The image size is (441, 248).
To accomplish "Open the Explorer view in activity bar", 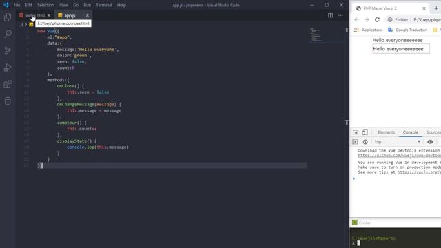I will point(8,17).
